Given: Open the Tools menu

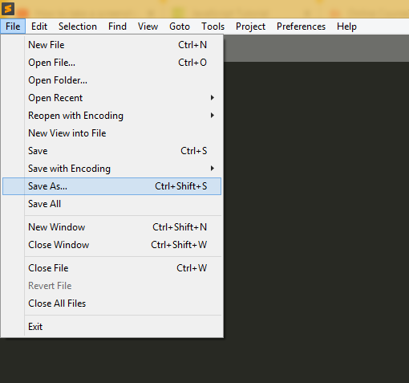Looking at the screenshot, I should pos(213,26).
